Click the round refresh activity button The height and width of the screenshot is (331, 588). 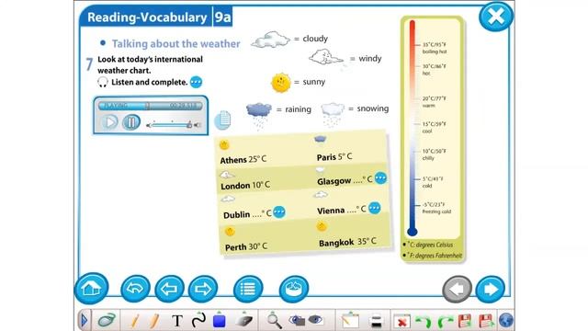(294, 289)
